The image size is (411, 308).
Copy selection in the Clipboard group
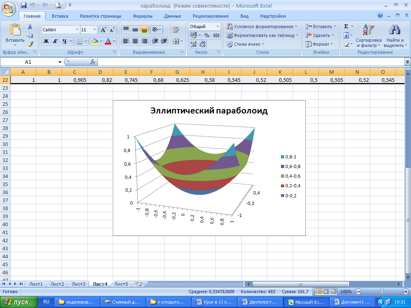(x=30, y=35)
